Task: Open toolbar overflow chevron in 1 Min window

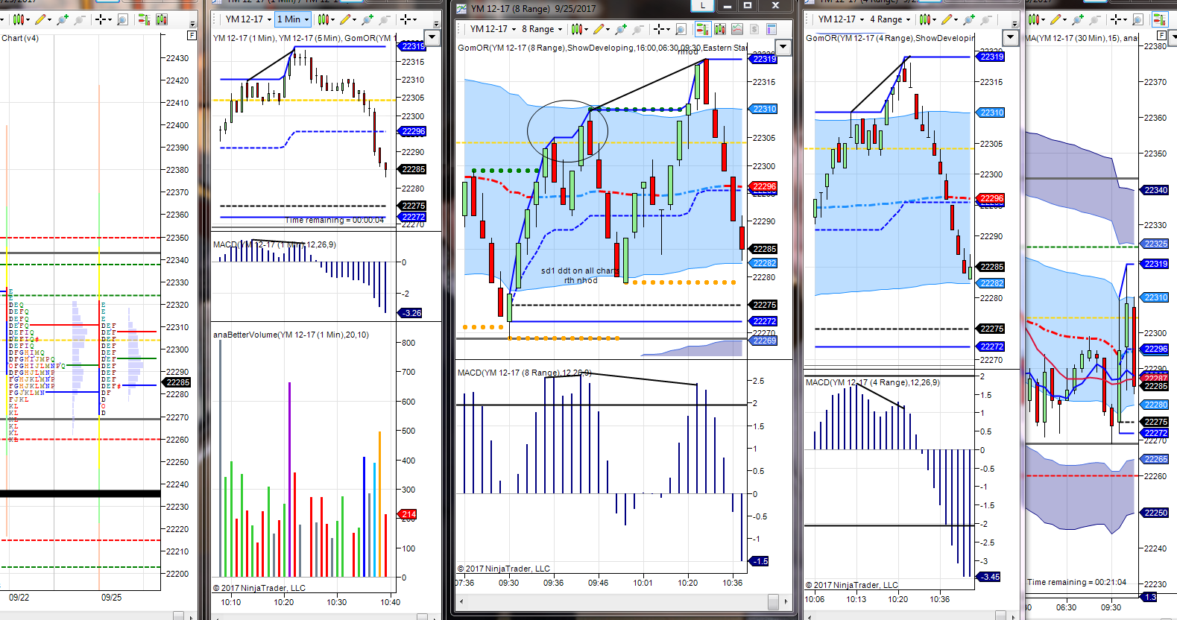Action: coord(436,24)
